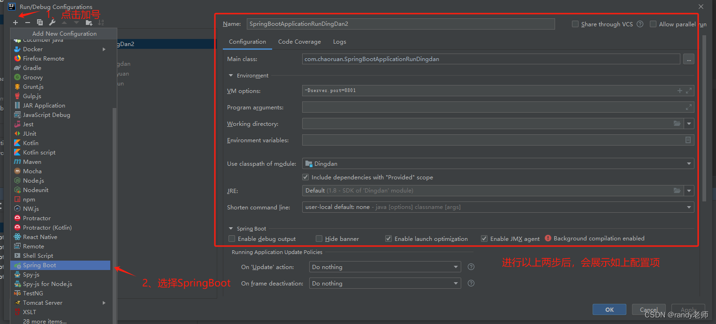
Task: Open On frame deactivation dropdown
Action: pos(385,283)
